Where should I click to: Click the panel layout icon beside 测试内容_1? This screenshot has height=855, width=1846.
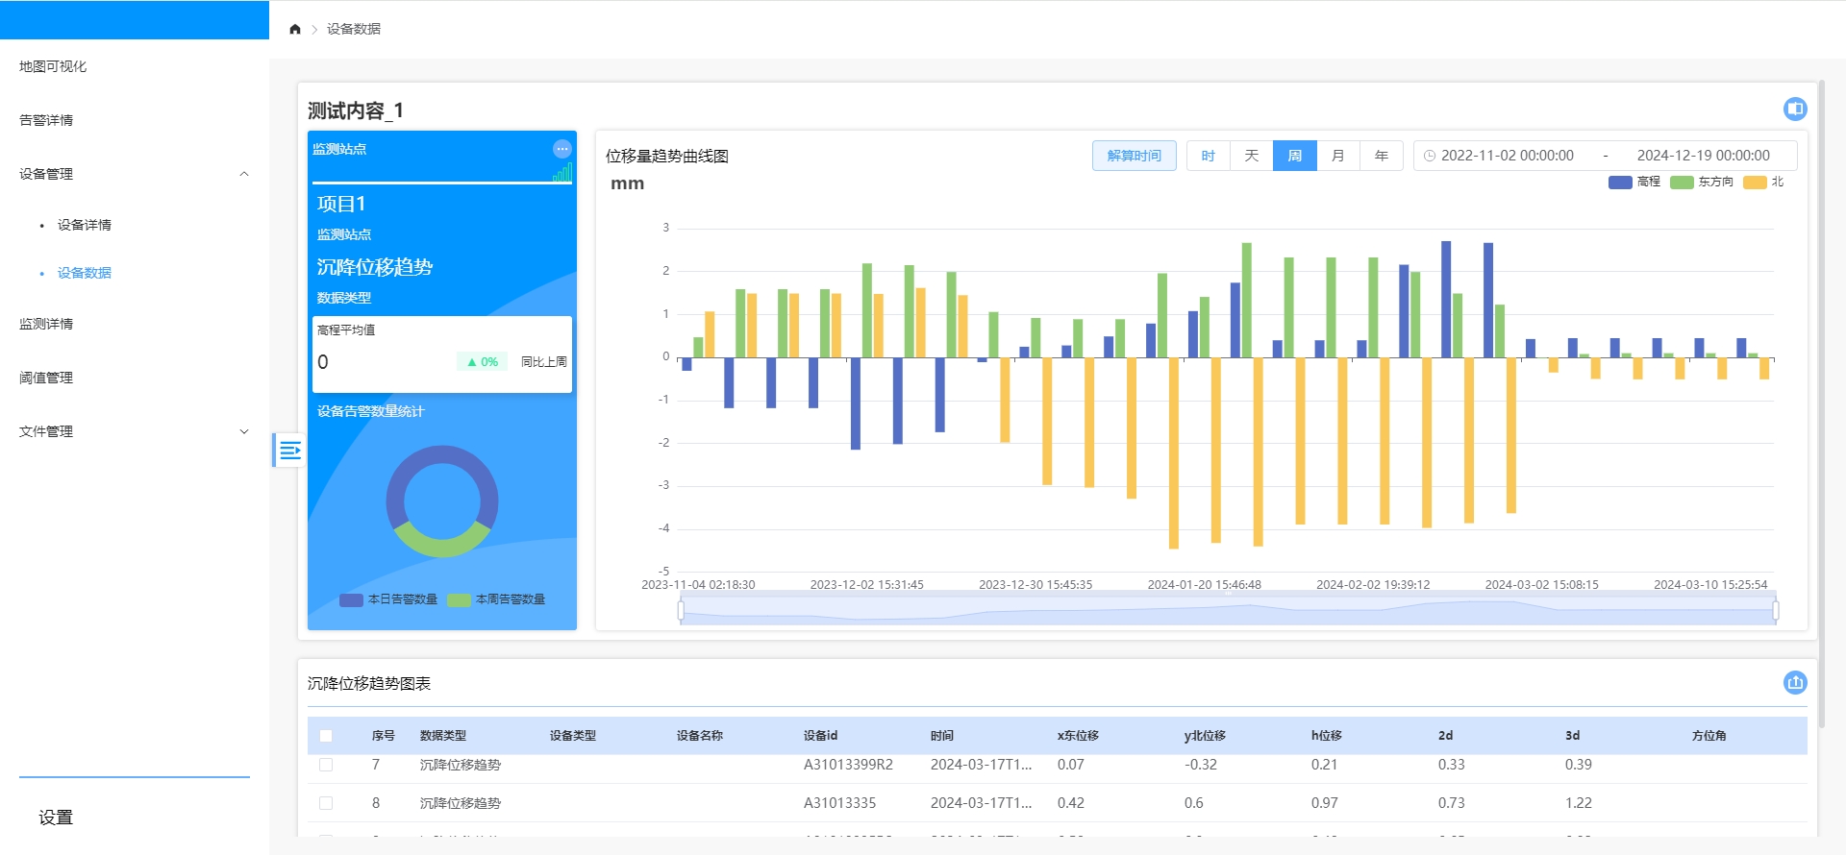pyautogui.click(x=1795, y=109)
